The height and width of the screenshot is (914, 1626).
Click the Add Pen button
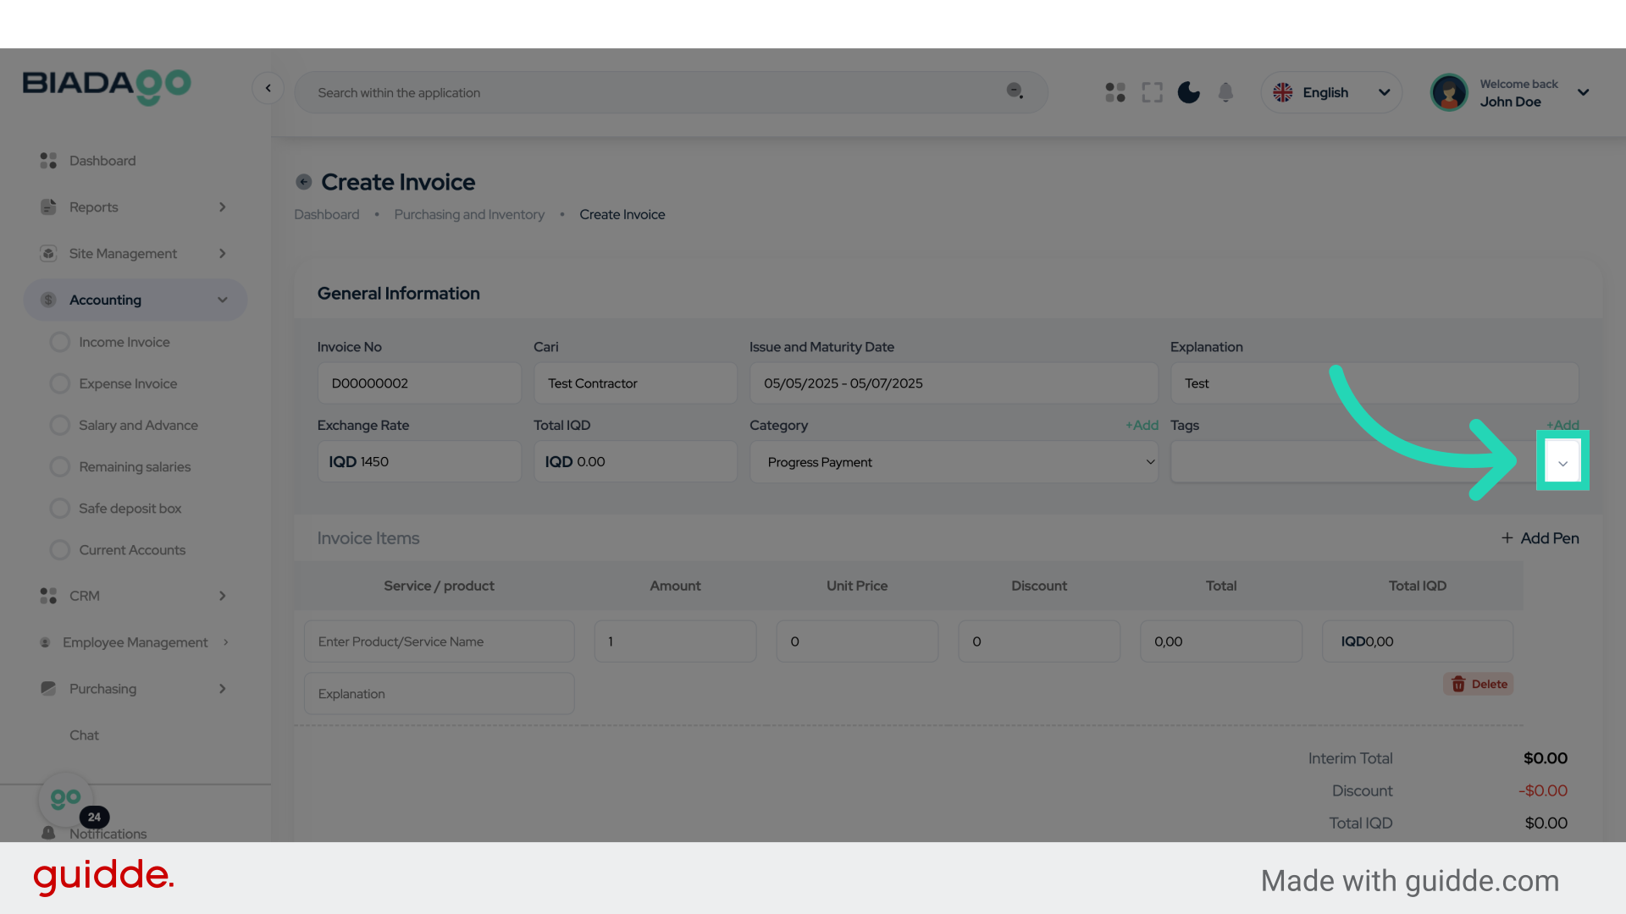coord(1540,538)
